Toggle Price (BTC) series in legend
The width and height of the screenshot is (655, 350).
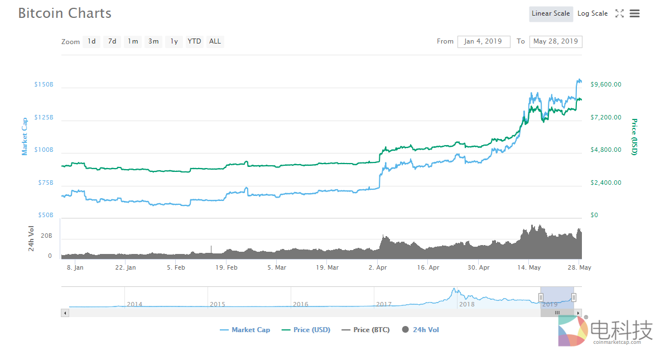tap(365, 330)
